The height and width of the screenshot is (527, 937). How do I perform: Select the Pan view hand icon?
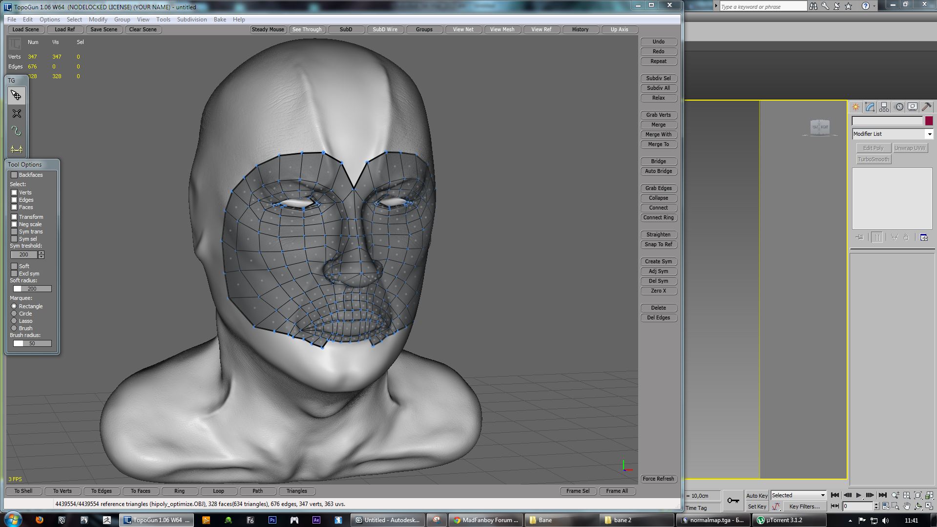[x=907, y=506]
